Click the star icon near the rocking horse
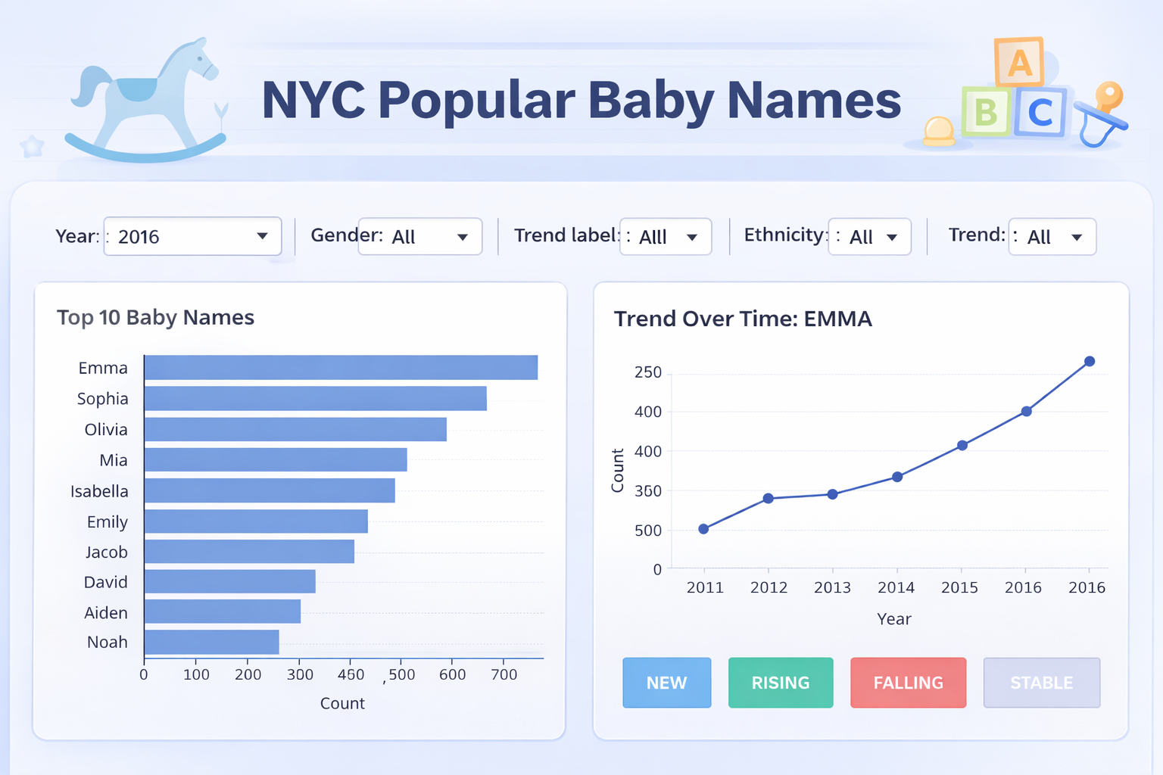 pos(32,146)
